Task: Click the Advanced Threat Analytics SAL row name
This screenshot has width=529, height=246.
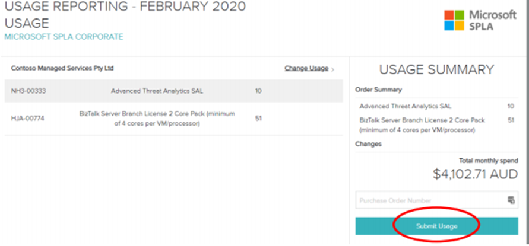Action: tap(157, 91)
